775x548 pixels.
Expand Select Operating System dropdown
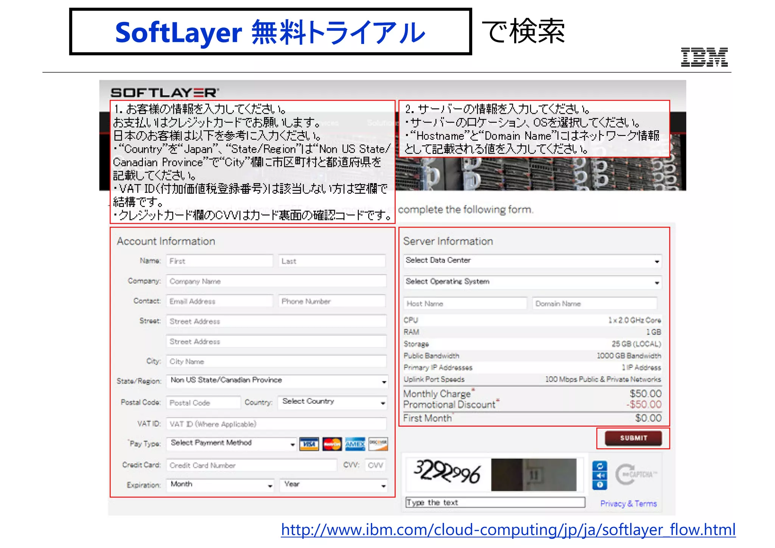pos(532,282)
